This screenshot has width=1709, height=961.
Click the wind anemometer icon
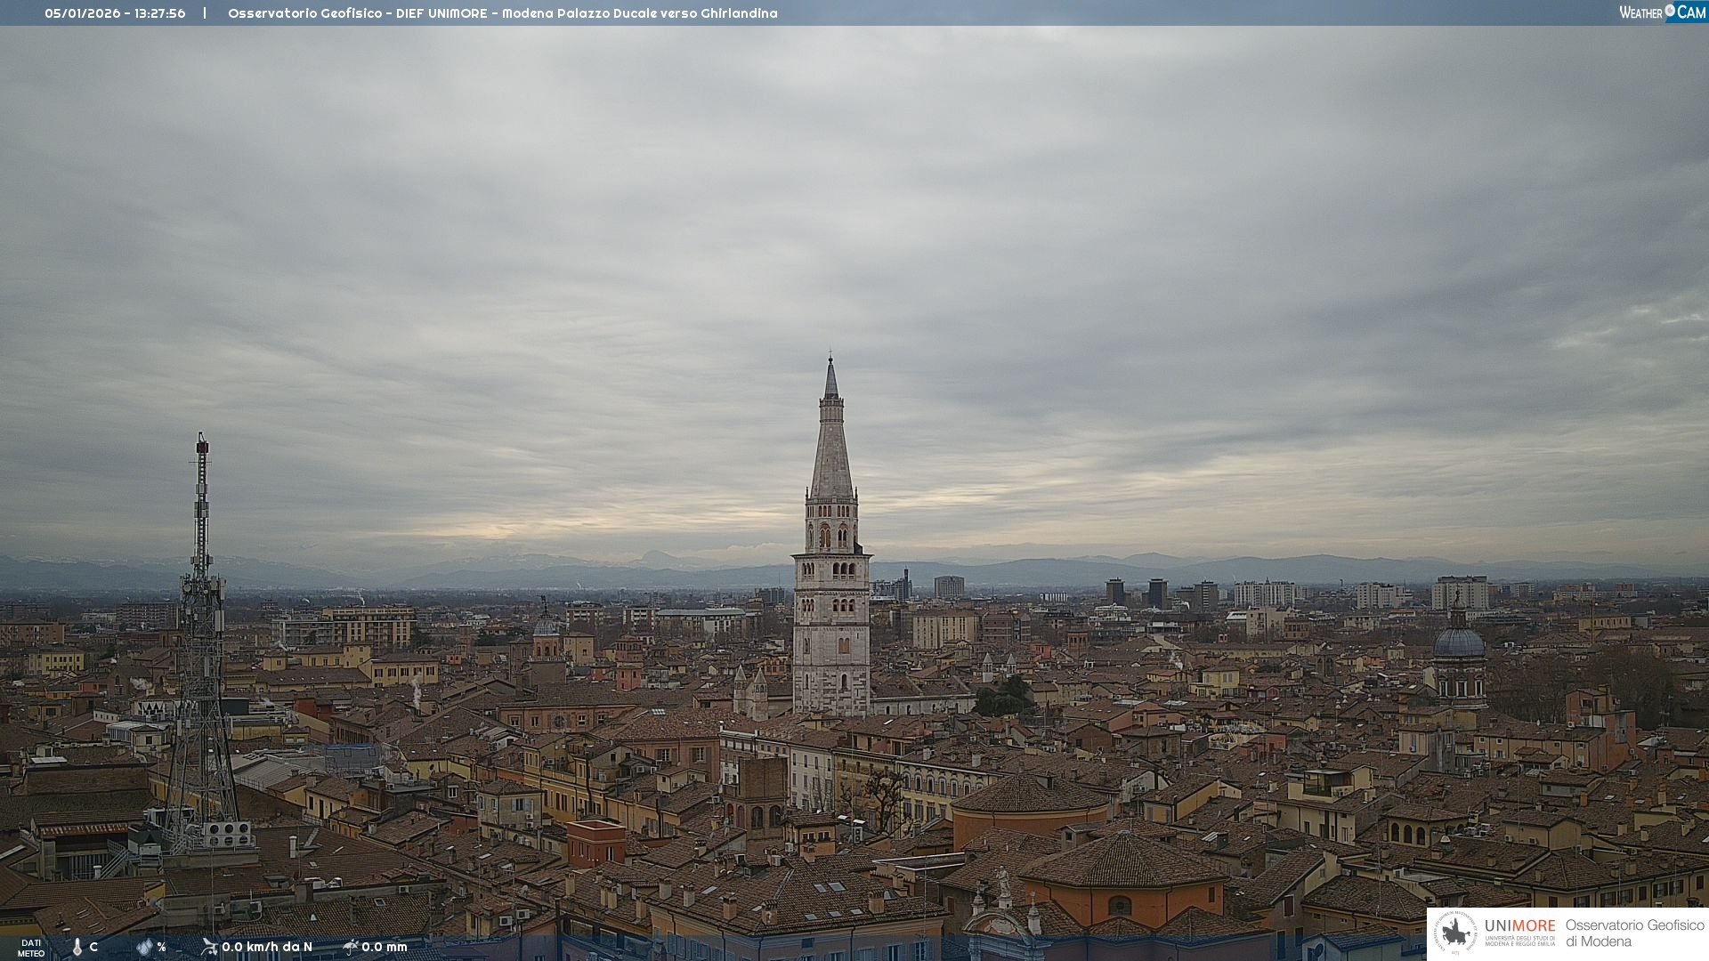point(209,947)
